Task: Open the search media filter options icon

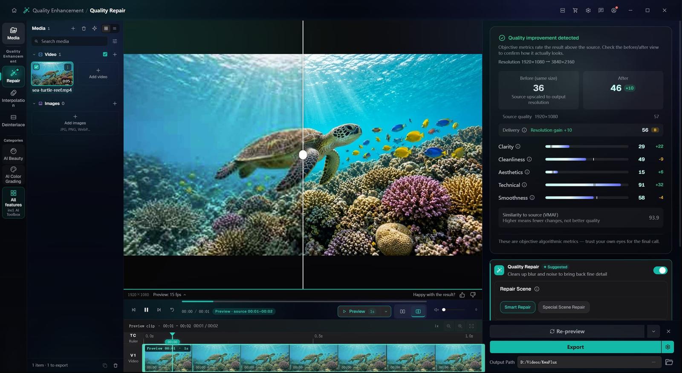Action: [115, 41]
